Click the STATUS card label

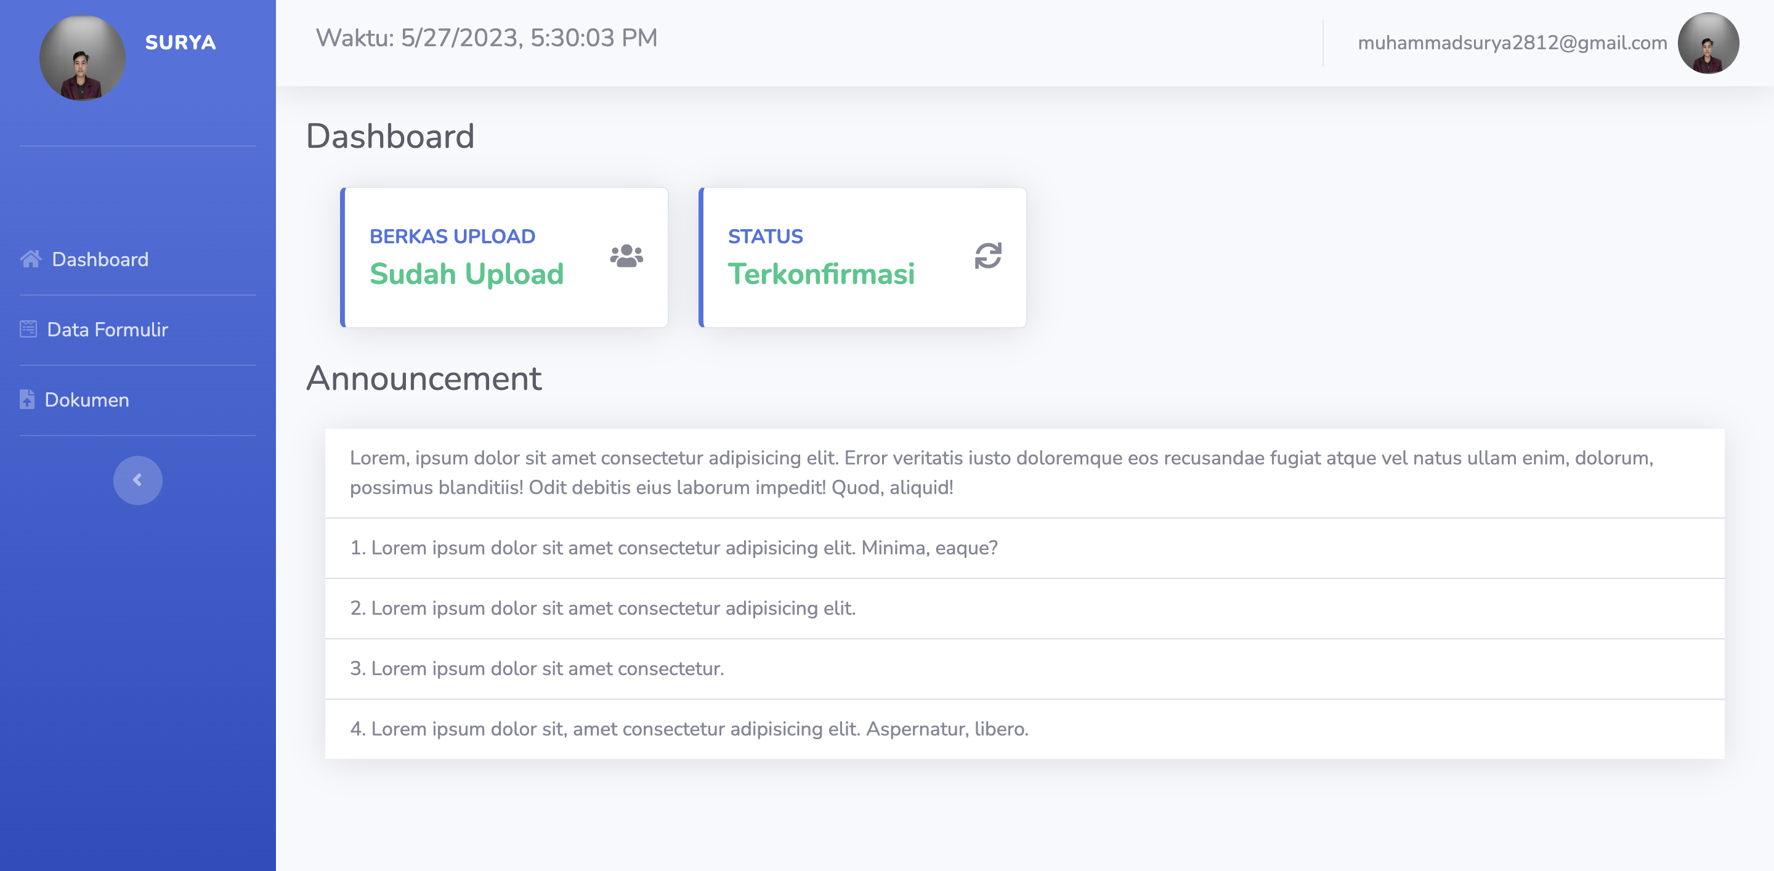[x=765, y=236]
